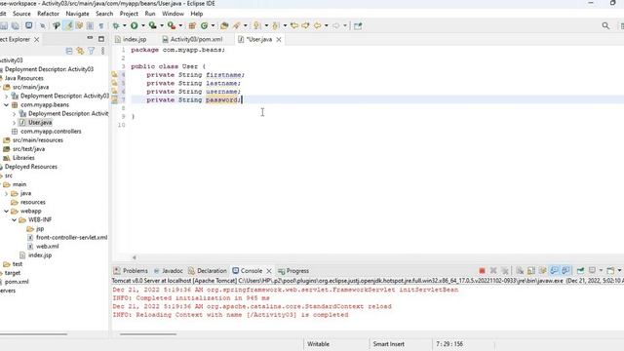This screenshot has width=624, height=351.
Task: Switch to the index.jsp editor tab
Action: tap(131, 39)
